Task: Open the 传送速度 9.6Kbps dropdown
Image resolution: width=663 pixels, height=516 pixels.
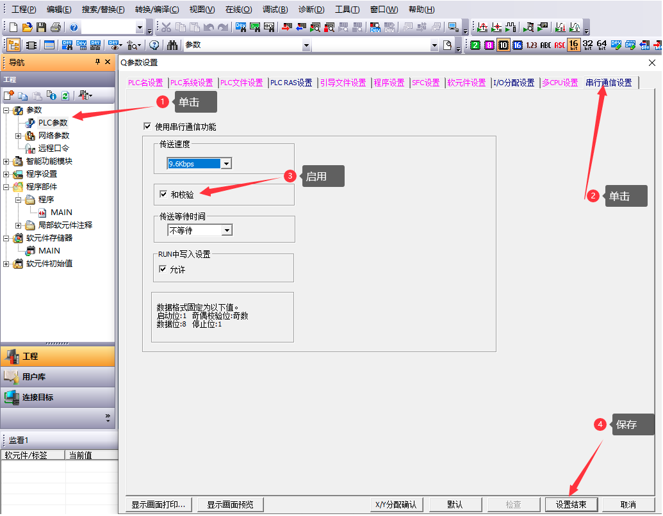Action: pyautogui.click(x=225, y=164)
